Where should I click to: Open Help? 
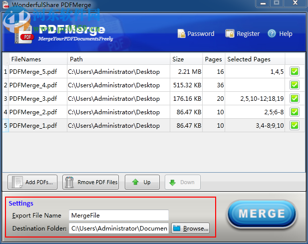click(x=280, y=34)
